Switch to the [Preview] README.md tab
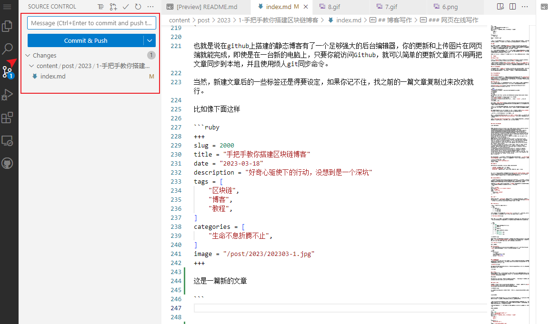550x324 pixels. [x=203, y=7]
